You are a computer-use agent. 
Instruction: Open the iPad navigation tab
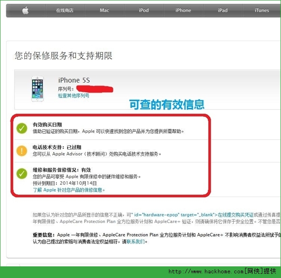click(223, 10)
